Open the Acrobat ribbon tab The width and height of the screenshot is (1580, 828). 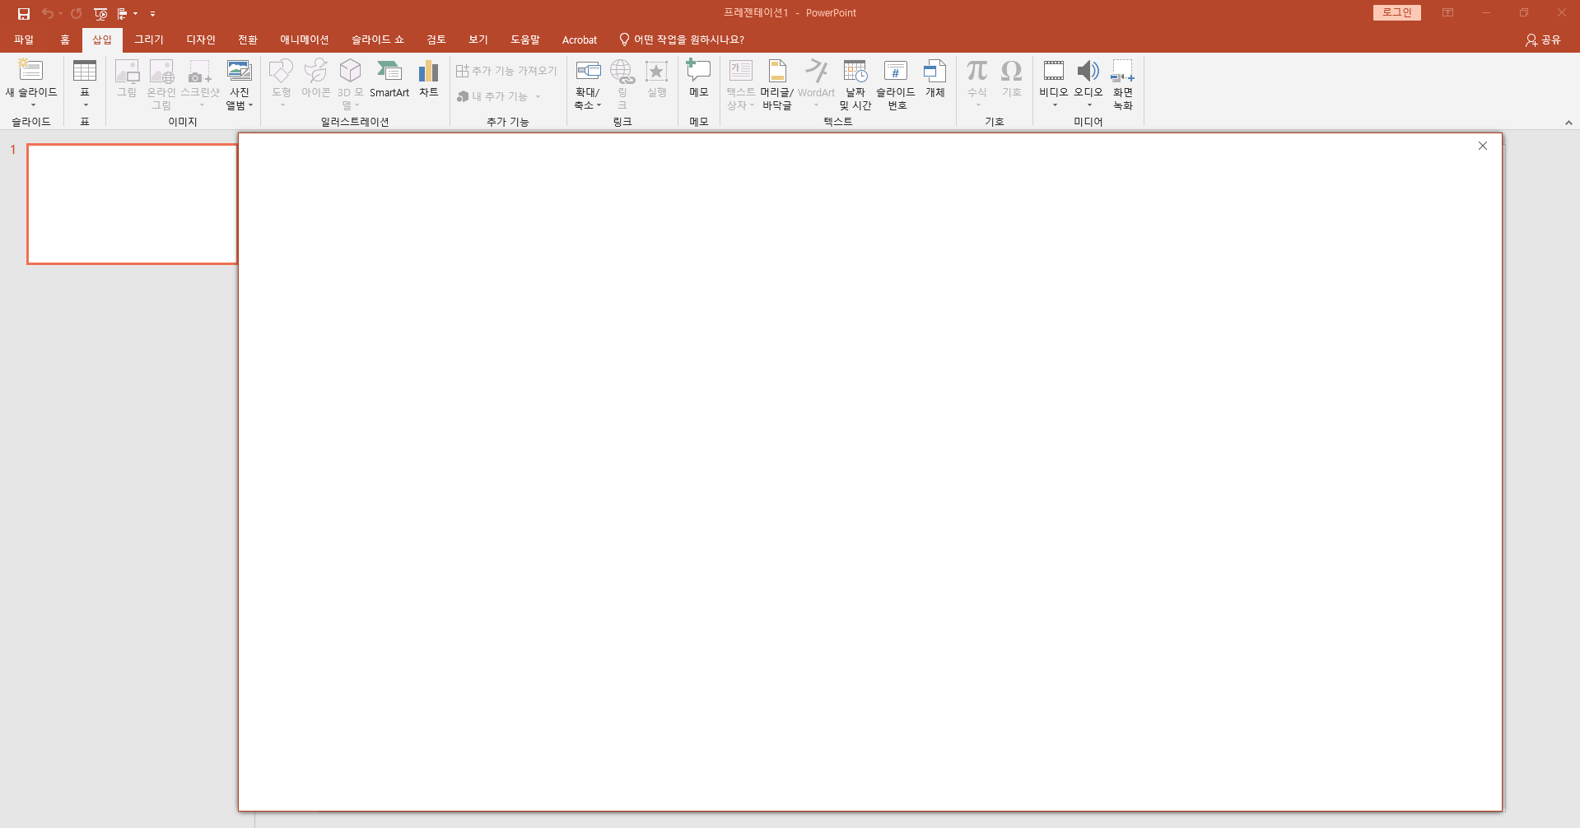(580, 40)
